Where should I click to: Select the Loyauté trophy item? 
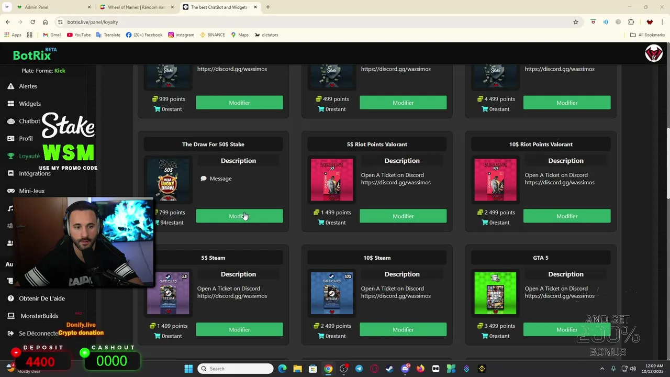[10, 156]
